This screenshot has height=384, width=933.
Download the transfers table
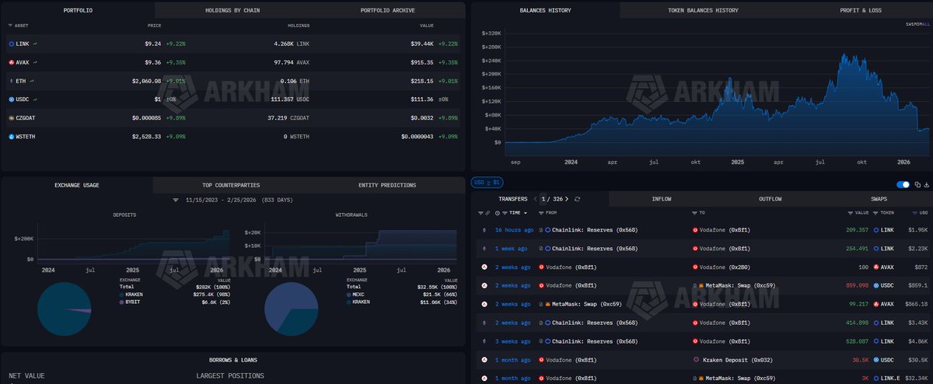coord(927,184)
